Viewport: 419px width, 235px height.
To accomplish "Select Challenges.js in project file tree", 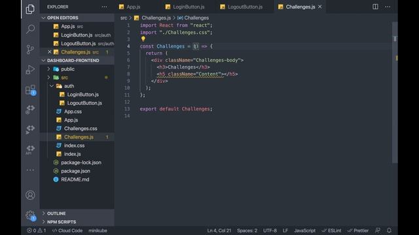I will 77,137.
